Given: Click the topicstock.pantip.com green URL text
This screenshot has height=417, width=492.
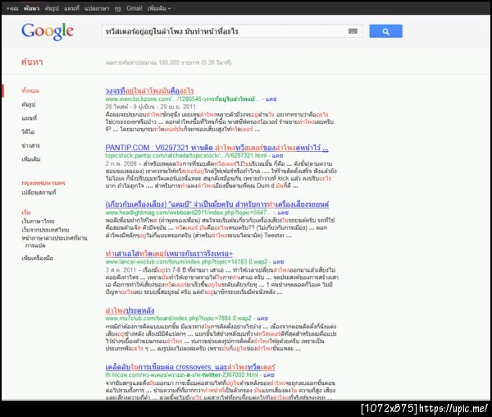Looking at the screenshot, I should (186, 155).
